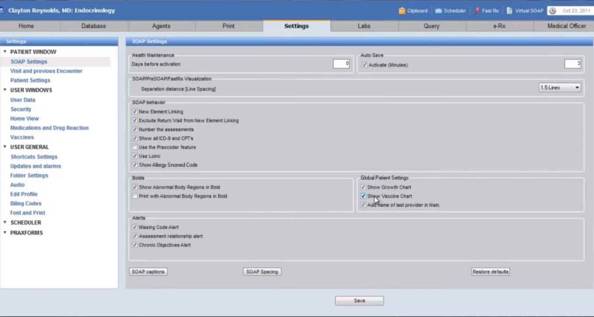The height and width of the screenshot is (317, 594).
Task: Enable Print with Abnormal Body Regions in Bold
Action: 135,196
